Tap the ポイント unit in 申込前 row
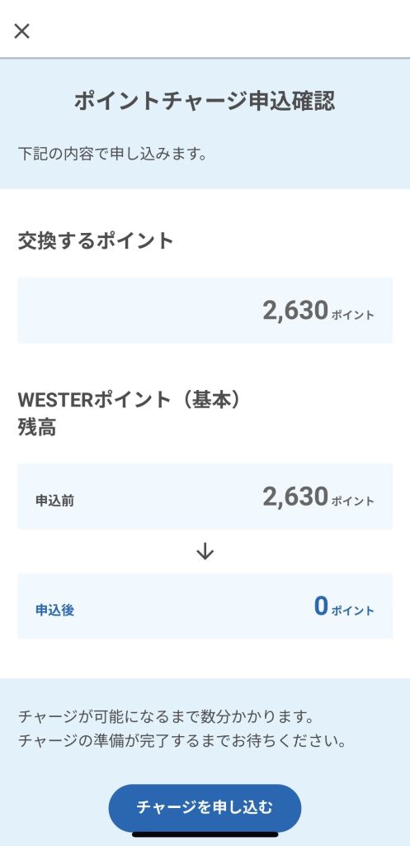 tap(353, 501)
